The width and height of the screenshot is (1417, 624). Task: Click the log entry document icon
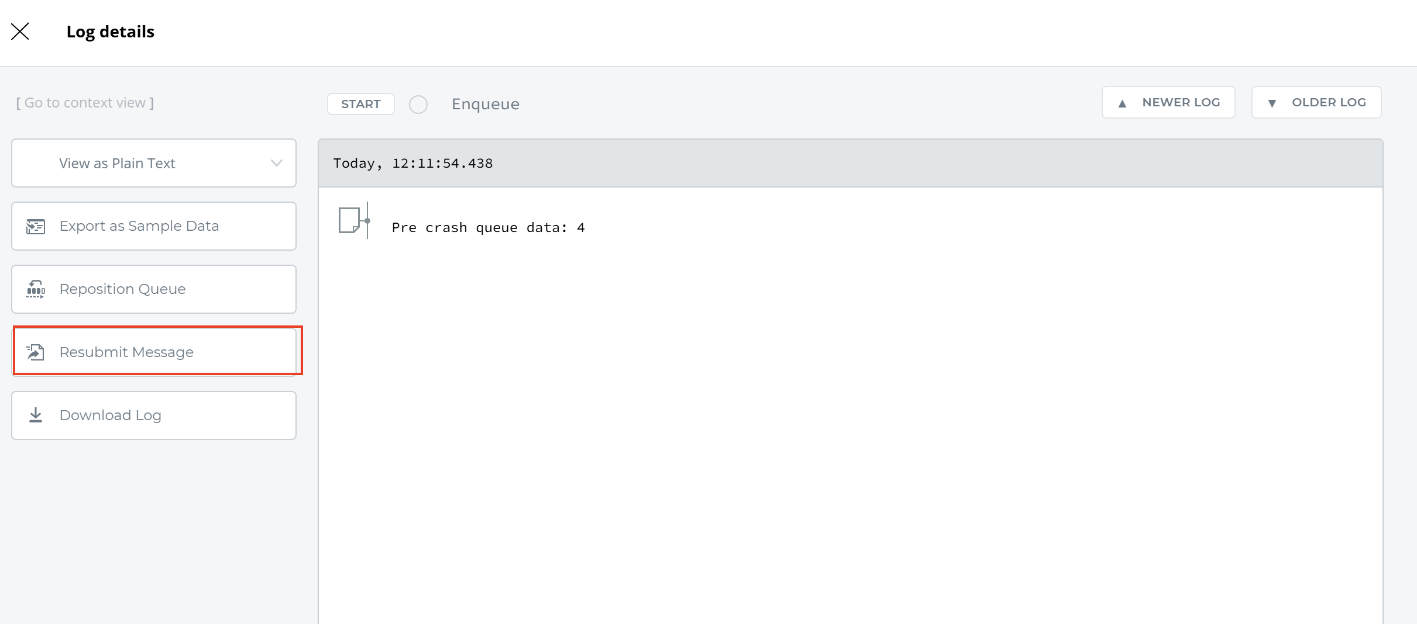(x=349, y=221)
